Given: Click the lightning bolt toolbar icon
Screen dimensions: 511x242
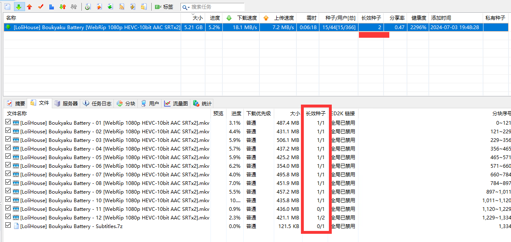Looking at the screenshot, I should pos(132,7).
